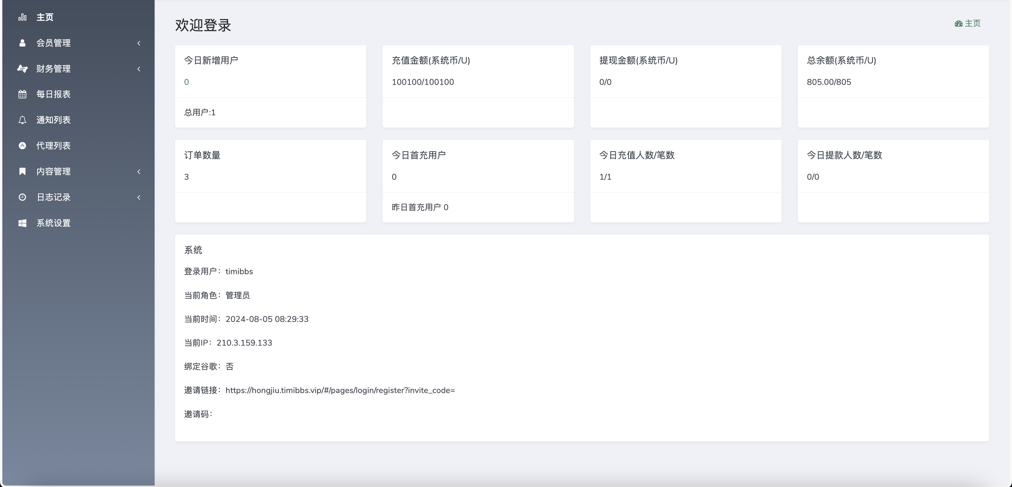
Task: Open the 会员管理 menu item
Action: point(78,43)
